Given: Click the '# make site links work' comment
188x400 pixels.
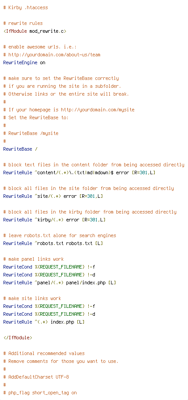Looking at the screenshot, I should click(32, 298).
